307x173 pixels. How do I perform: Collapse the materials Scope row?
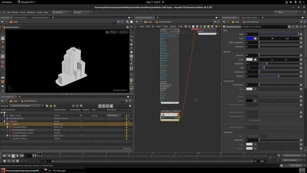[x=4, y=121]
